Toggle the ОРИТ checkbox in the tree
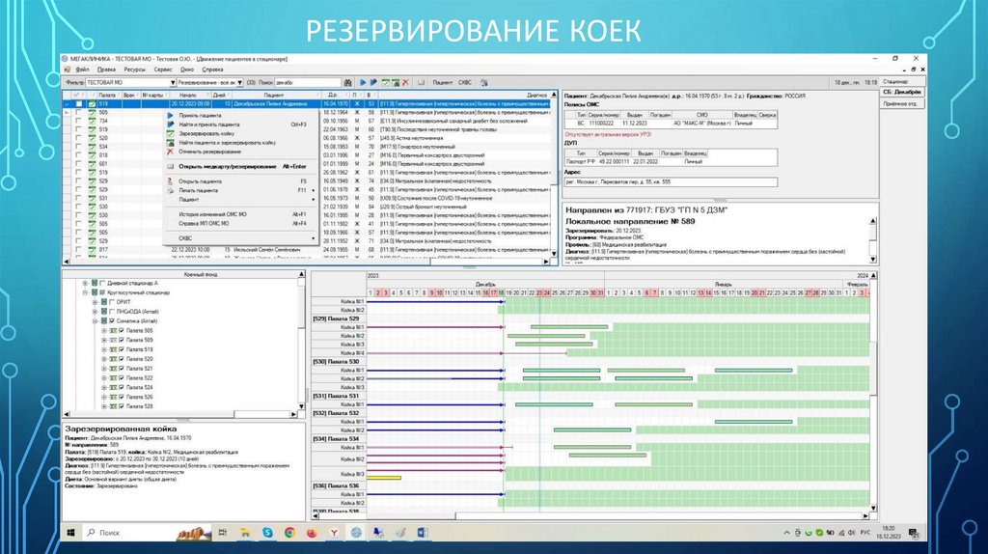 click(112, 302)
